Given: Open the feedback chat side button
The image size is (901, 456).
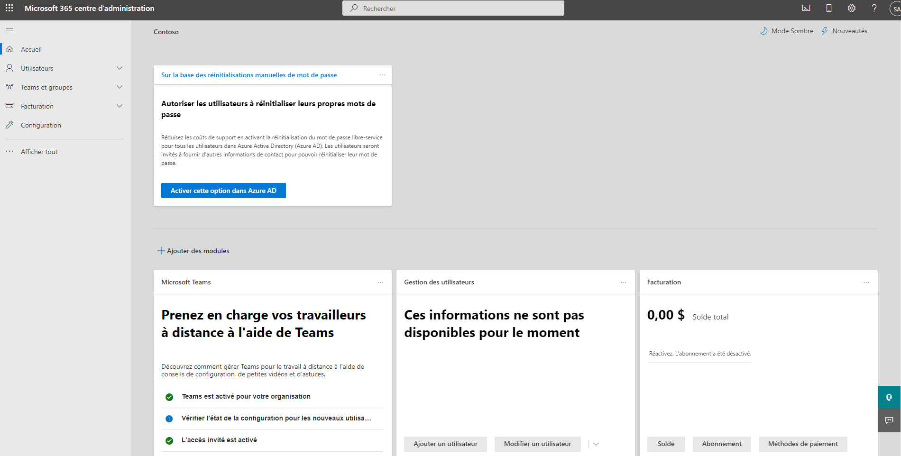Looking at the screenshot, I should pos(889,420).
